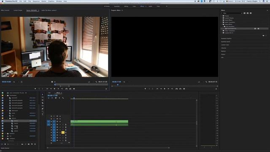Click the Lift button in the Program monitor
The image size is (270, 152).
pos(176,89)
